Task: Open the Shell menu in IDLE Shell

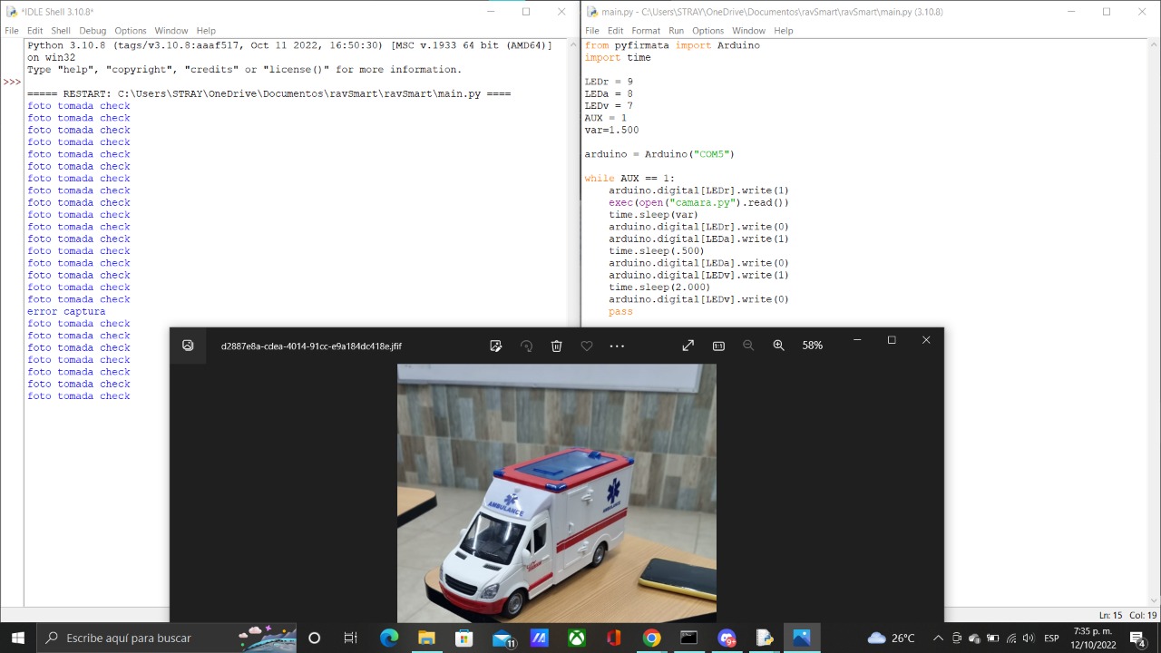Action: (x=61, y=31)
